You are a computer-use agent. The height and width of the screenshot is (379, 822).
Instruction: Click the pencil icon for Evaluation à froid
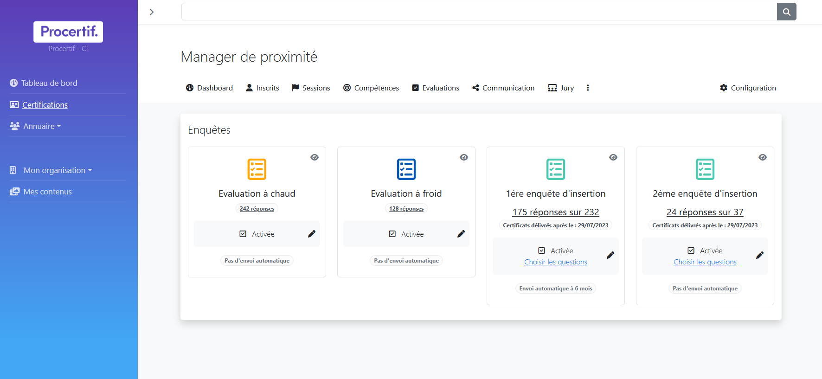pyautogui.click(x=461, y=234)
